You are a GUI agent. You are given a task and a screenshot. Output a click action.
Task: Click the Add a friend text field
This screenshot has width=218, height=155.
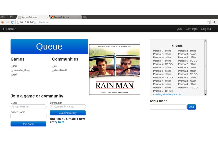(x=168, y=107)
